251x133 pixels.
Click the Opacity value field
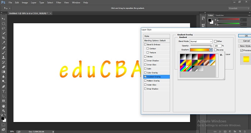click(217, 46)
